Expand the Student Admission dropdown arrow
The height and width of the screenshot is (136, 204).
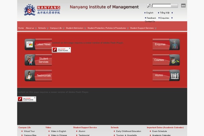coord(85,28)
